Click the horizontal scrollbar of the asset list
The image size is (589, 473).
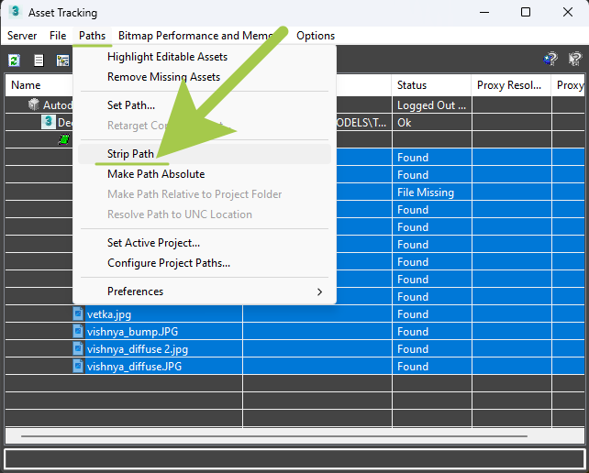[274, 436]
